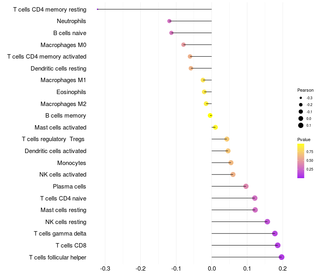The image size is (318, 279).
Task: Click the Pearson legend 0.1 size dot
Action: (301, 126)
